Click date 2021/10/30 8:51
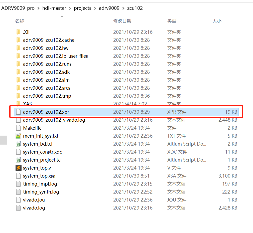253x233 pixels. coord(131,176)
